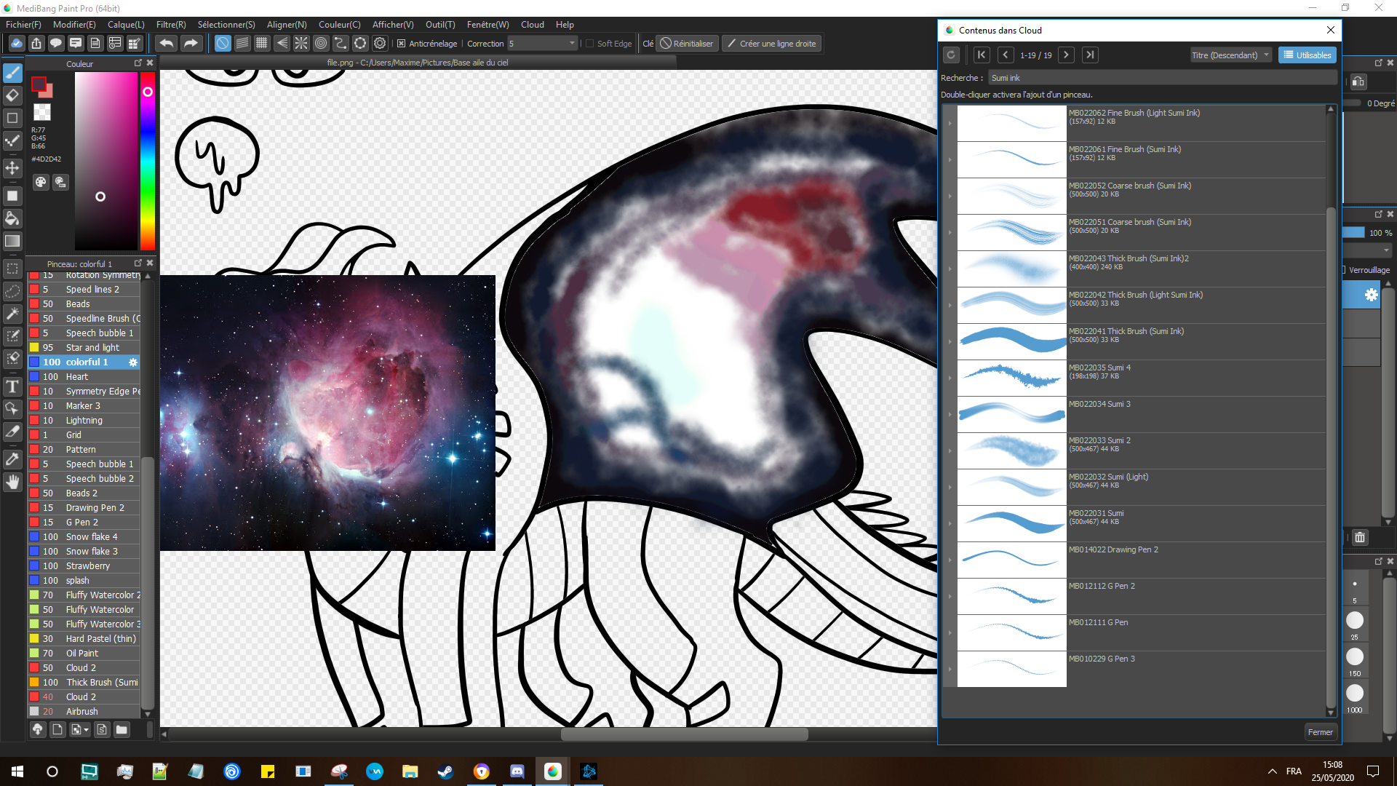This screenshot has height=786, width=1397.
Task: Select the Hand pan tool
Action: coord(12,482)
